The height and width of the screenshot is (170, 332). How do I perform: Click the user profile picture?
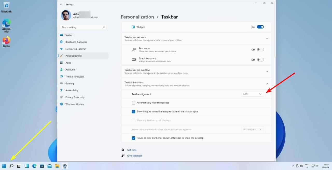tap(66, 15)
